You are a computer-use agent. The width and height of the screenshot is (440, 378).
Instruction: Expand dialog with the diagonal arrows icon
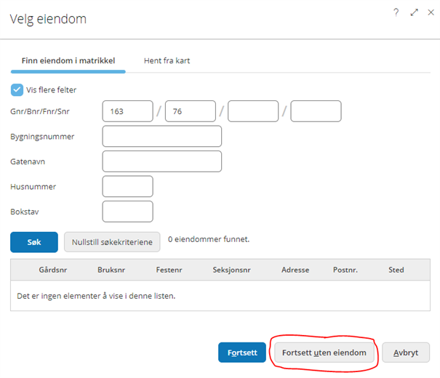[414, 12]
